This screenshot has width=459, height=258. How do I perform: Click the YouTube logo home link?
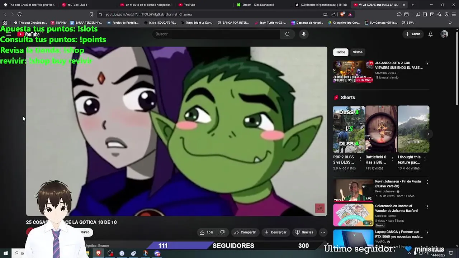29,34
